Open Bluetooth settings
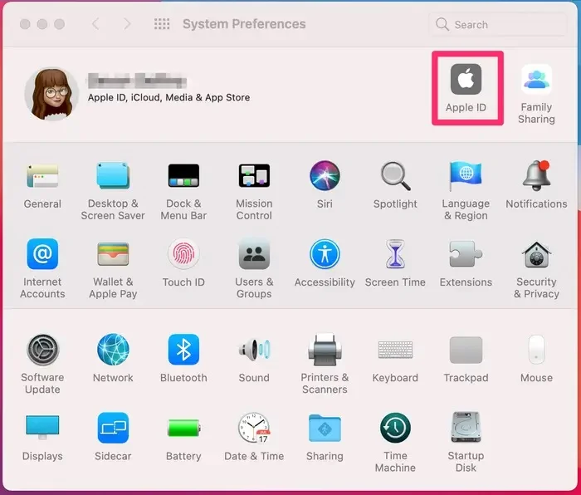The width and height of the screenshot is (581, 495). (x=183, y=350)
